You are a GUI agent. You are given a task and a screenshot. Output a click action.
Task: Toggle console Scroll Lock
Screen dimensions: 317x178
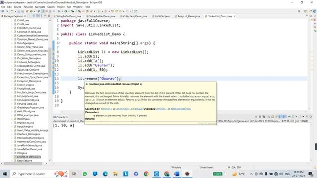click(x=272, y=117)
